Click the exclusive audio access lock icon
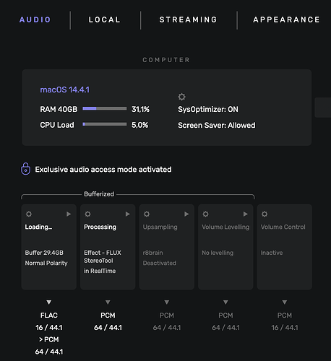This screenshot has height=361, width=331. tap(25, 169)
